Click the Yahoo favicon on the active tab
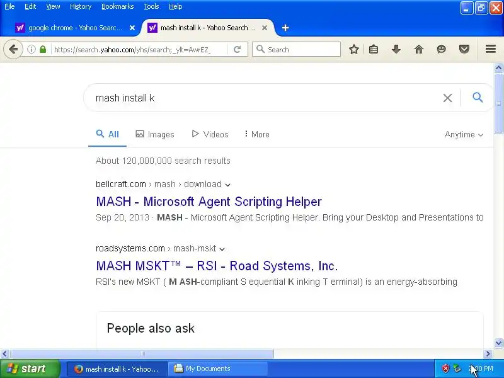504x378 pixels. [x=152, y=28]
